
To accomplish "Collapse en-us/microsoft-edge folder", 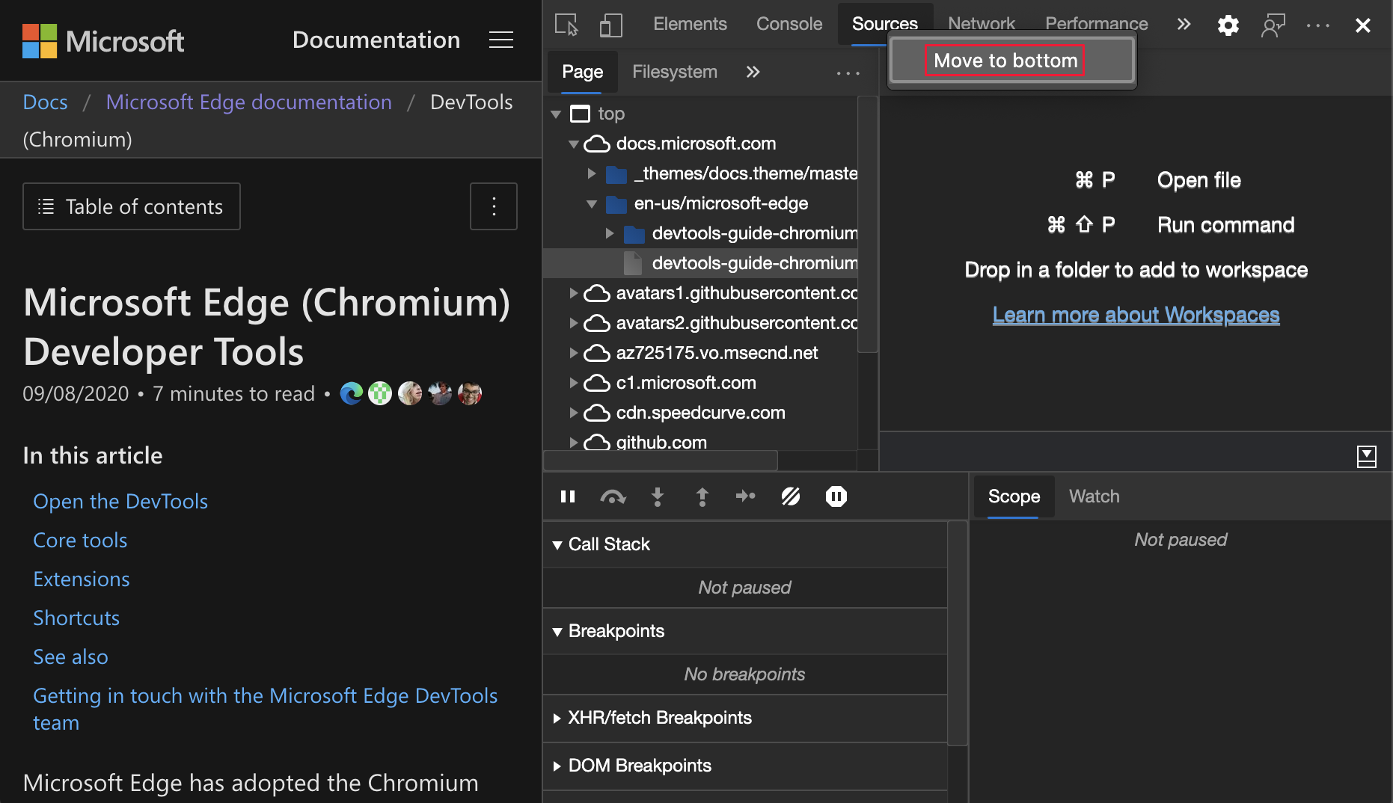I will [x=592, y=204].
